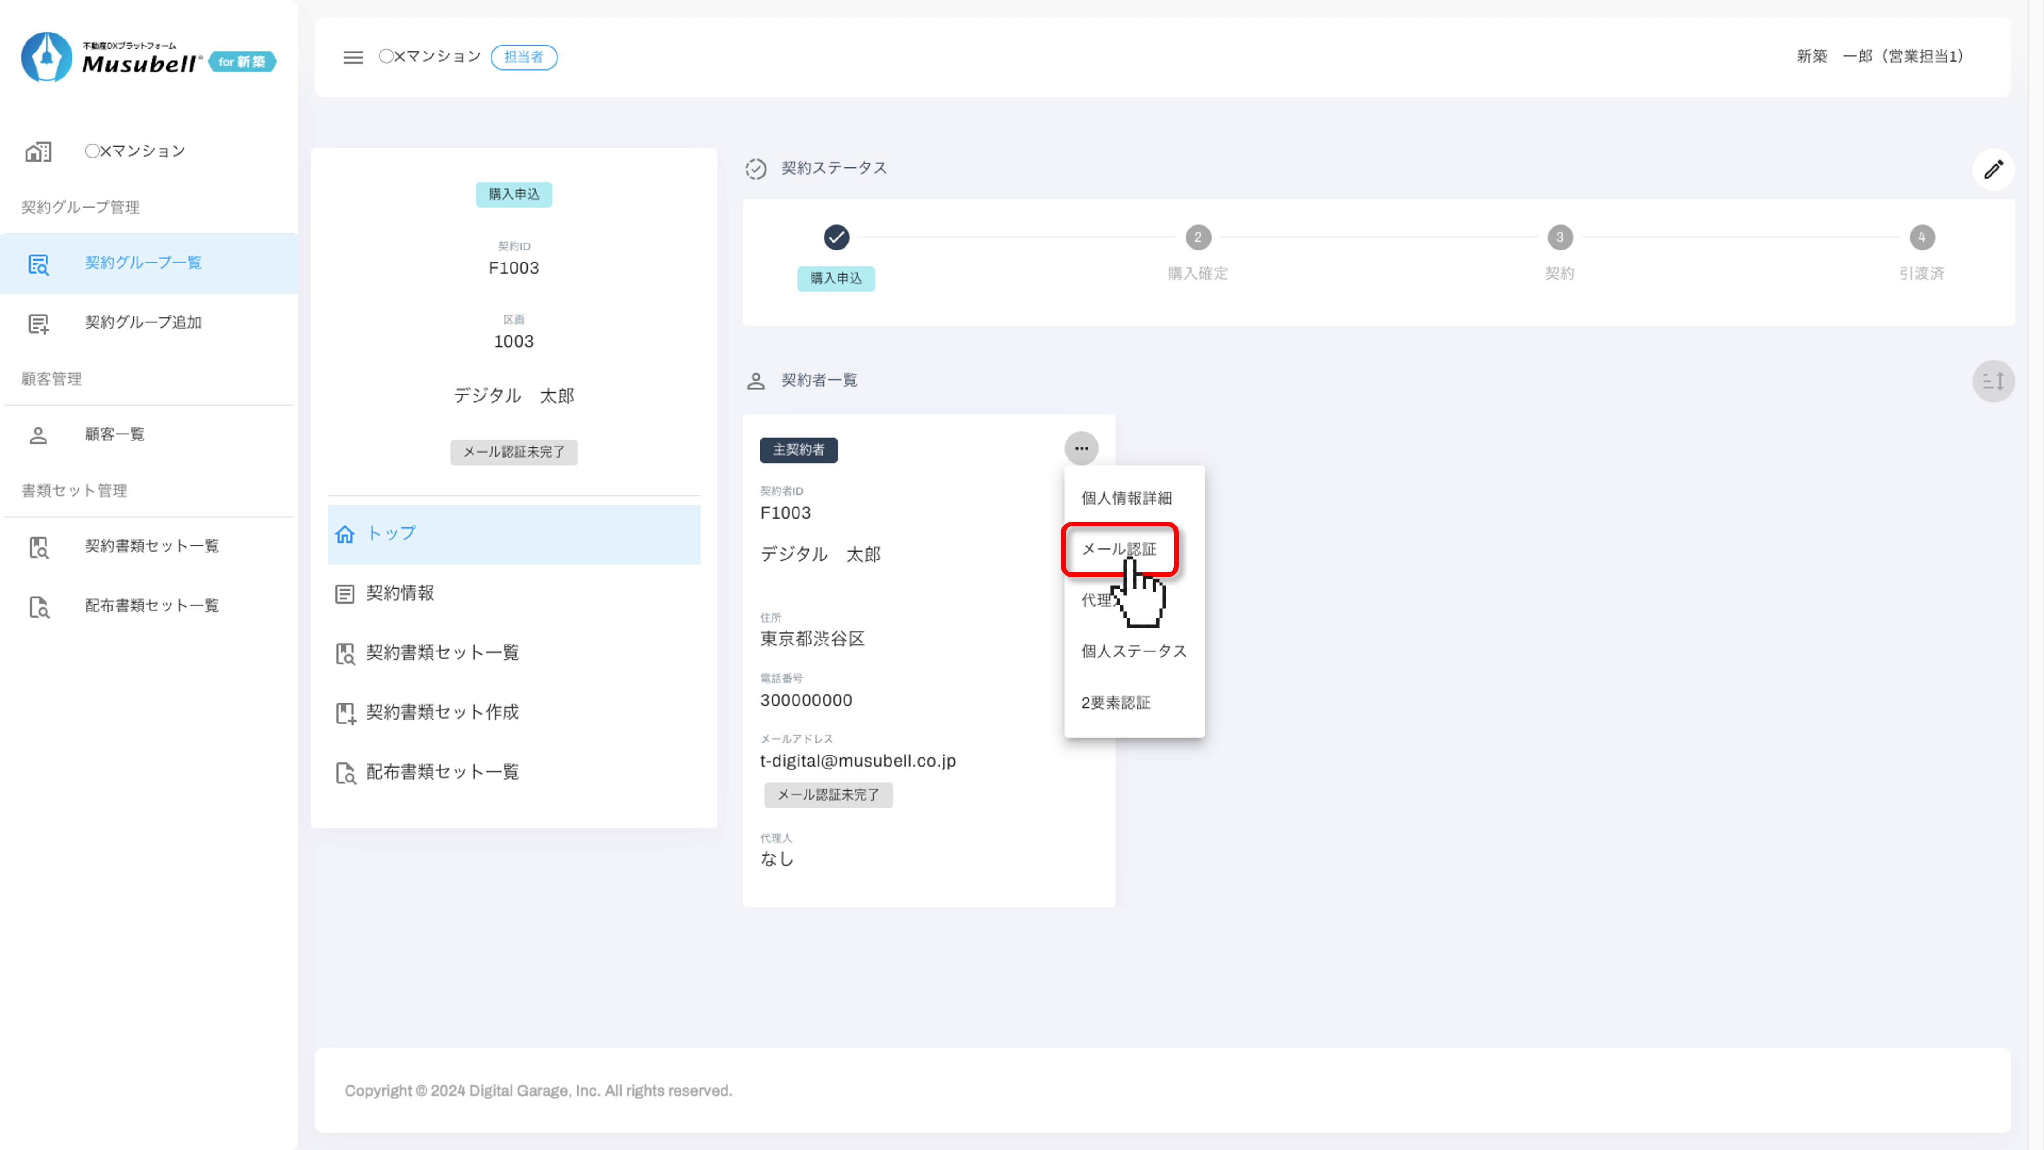Open 契約書類セット作成 in contract panel
This screenshot has height=1150, width=2044.
442,712
